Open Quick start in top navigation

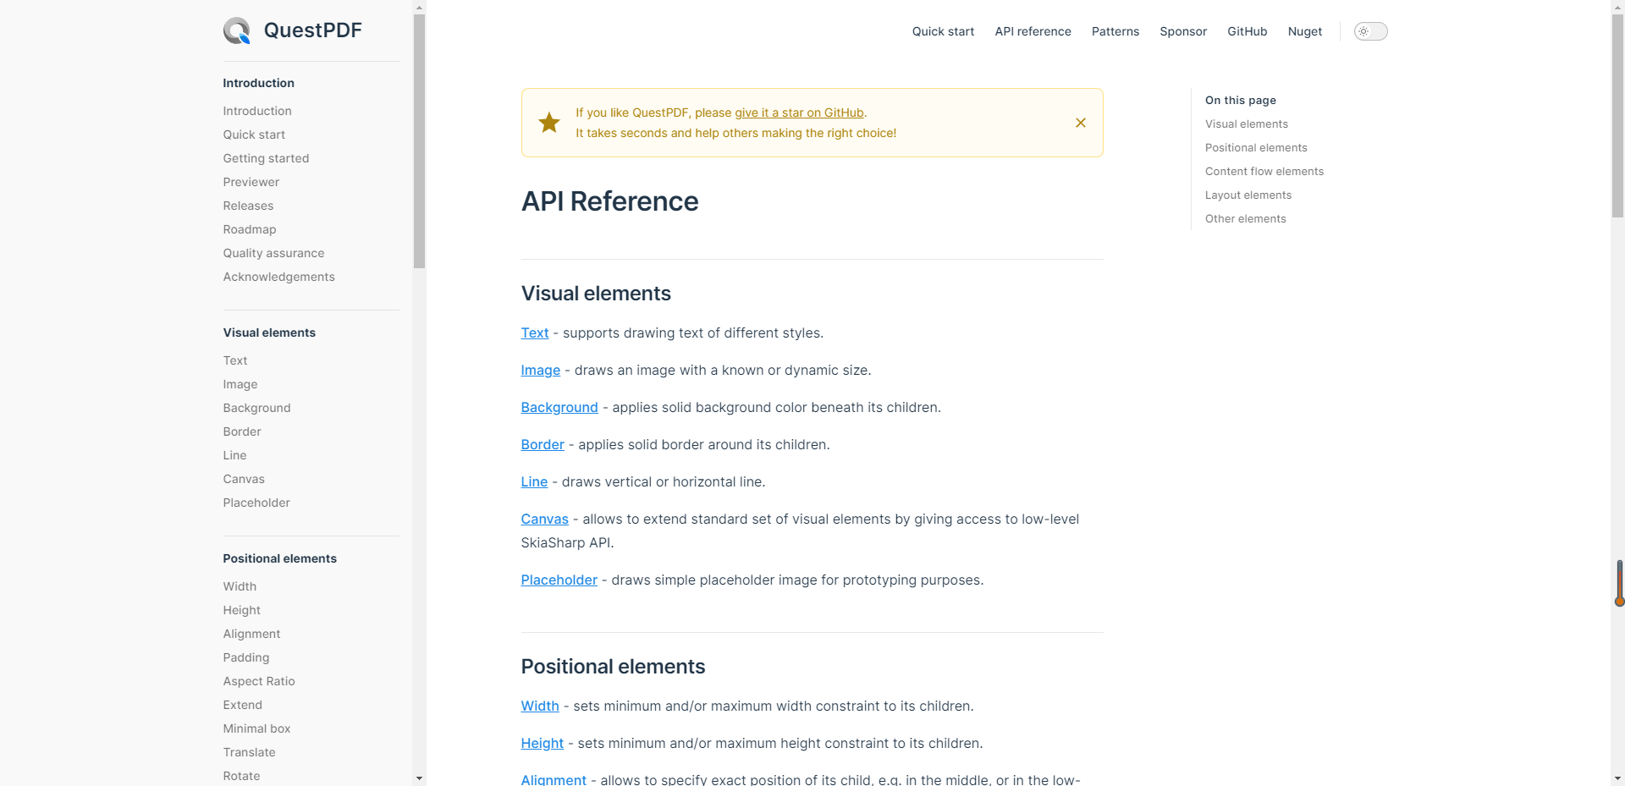tap(943, 31)
